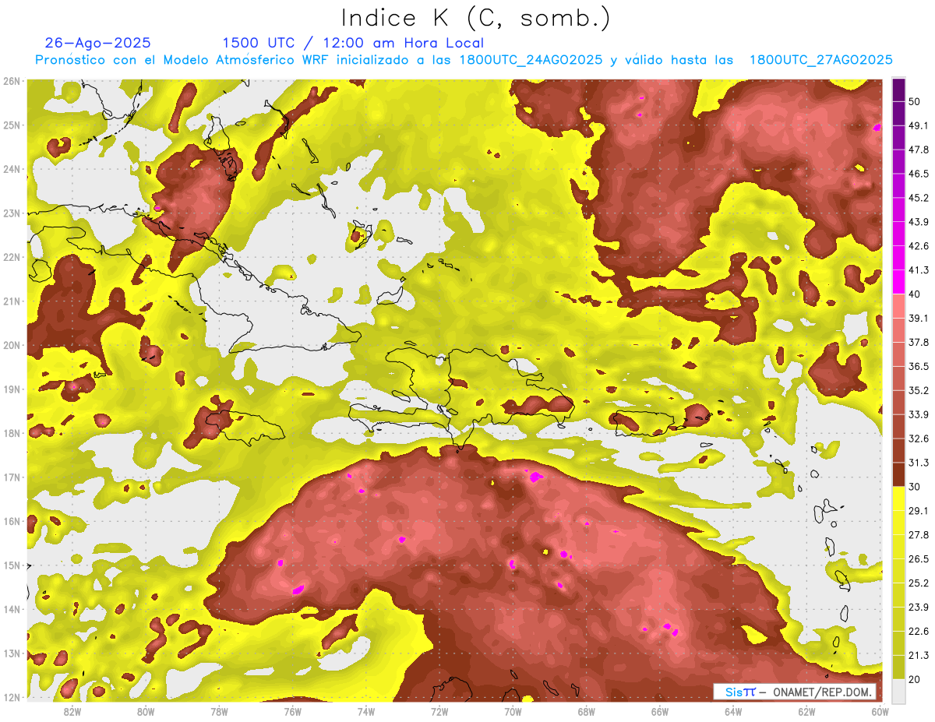The height and width of the screenshot is (722, 935).
Task: Click the "20N" latitude label
Action: coord(12,345)
